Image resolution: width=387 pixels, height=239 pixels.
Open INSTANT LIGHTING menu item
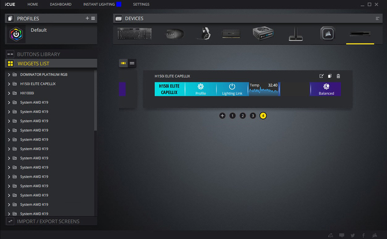point(99,5)
